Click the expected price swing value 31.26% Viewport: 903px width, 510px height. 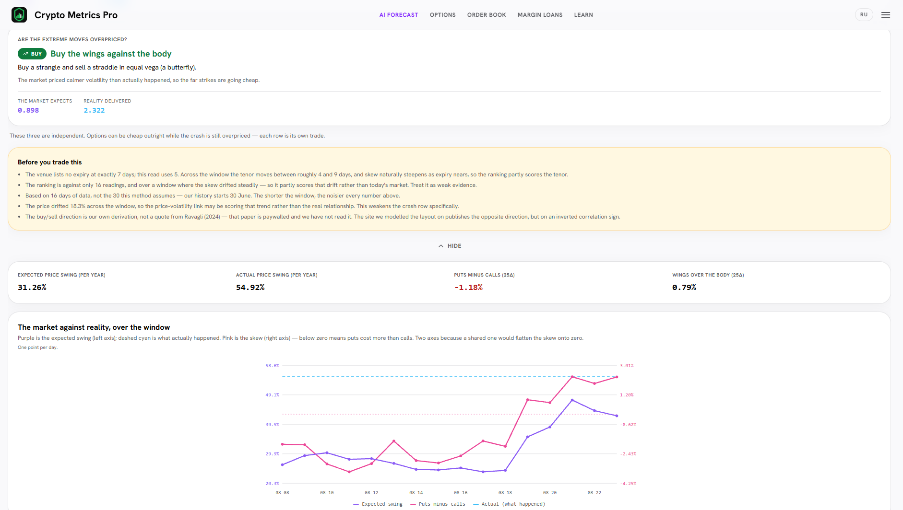click(x=32, y=287)
